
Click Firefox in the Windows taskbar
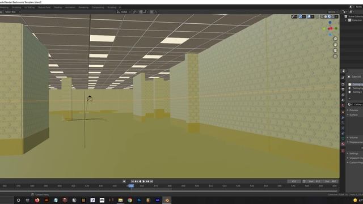pos(37,200)
